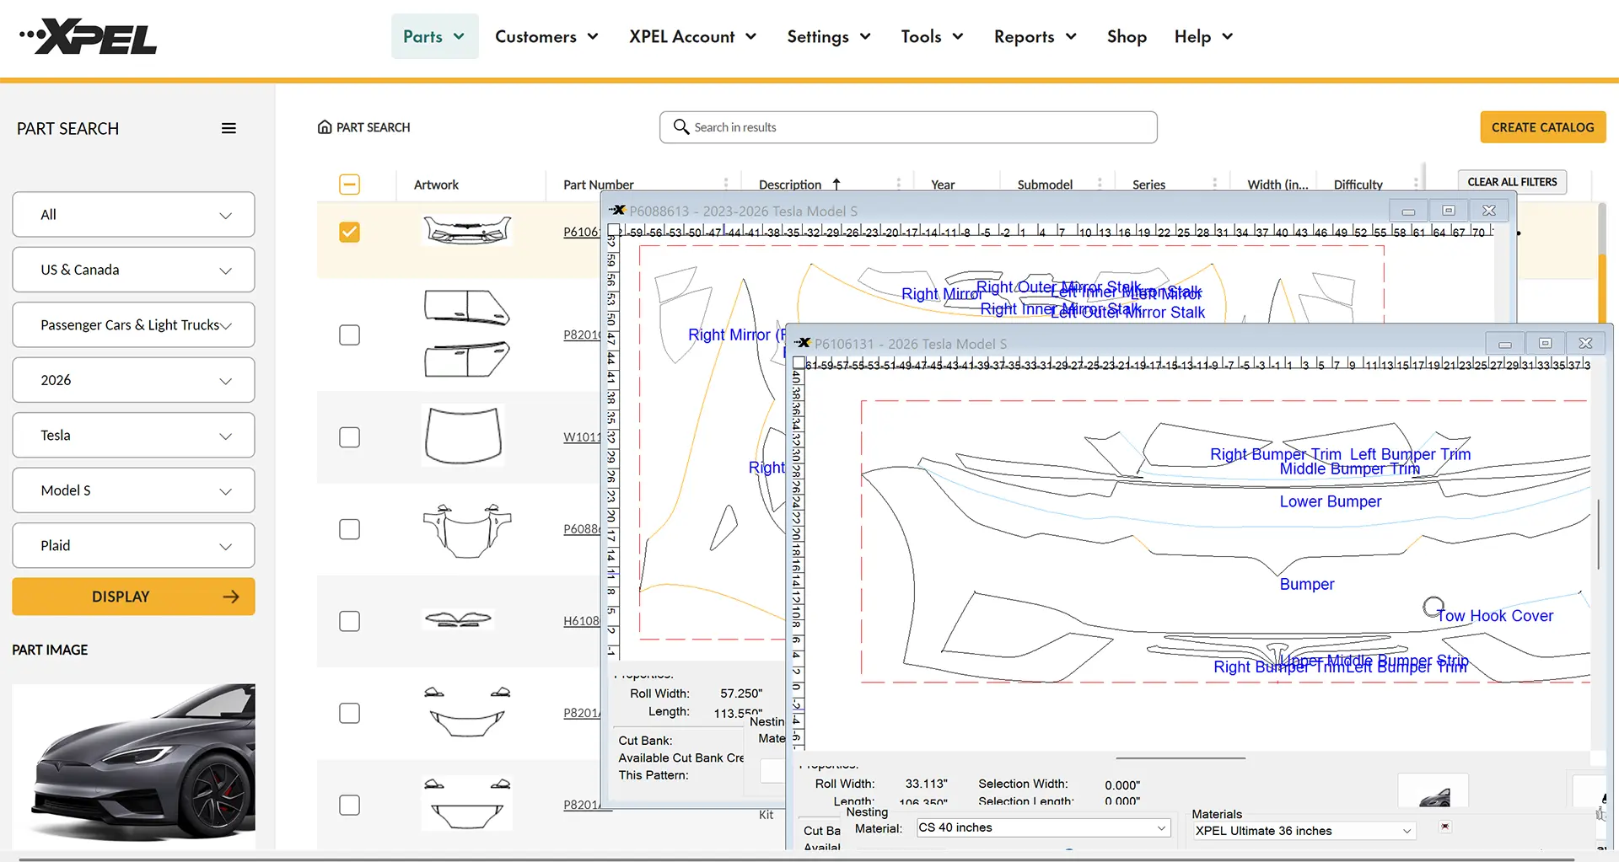Image resolution: width=1619 pixels, height=862 pixels.
Task: Open the year dropdown showing 2026
Action: click(132, 380)
